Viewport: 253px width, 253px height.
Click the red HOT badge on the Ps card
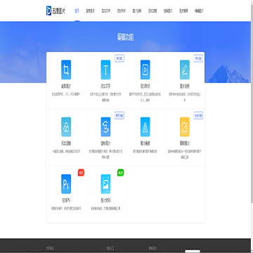[x=81, y=173]
